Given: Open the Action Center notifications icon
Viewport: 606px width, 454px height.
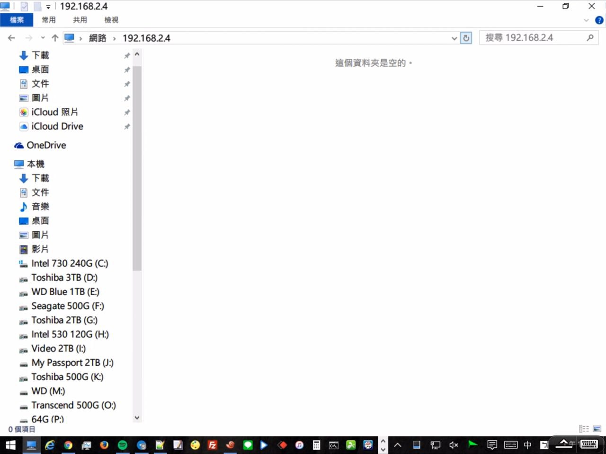Looking at the screenshot, I should point(492,445).
